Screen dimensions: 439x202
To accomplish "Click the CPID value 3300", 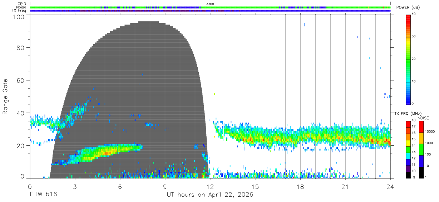I will (x=210, y=4).
